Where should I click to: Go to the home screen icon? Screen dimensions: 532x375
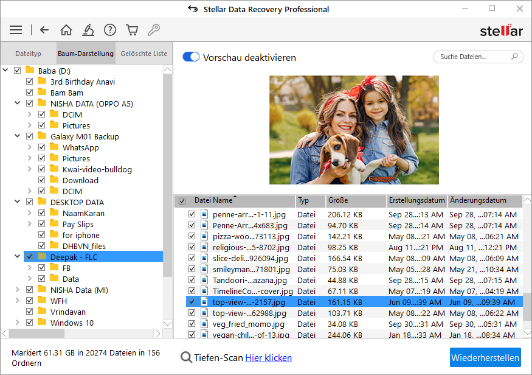click(66, 30)
